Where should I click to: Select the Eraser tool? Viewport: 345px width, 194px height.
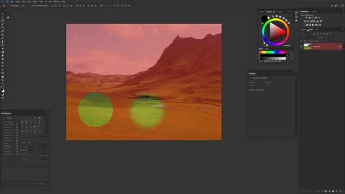pyautogui.click(x=2, y=49)
